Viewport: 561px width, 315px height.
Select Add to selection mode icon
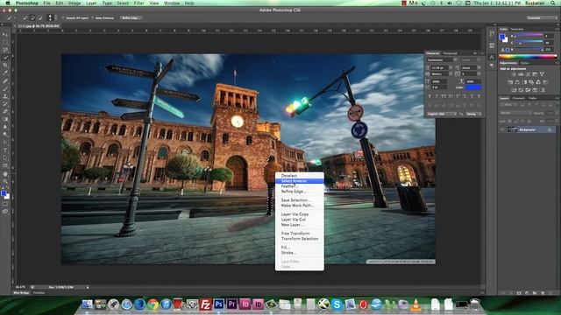[32, 17]
